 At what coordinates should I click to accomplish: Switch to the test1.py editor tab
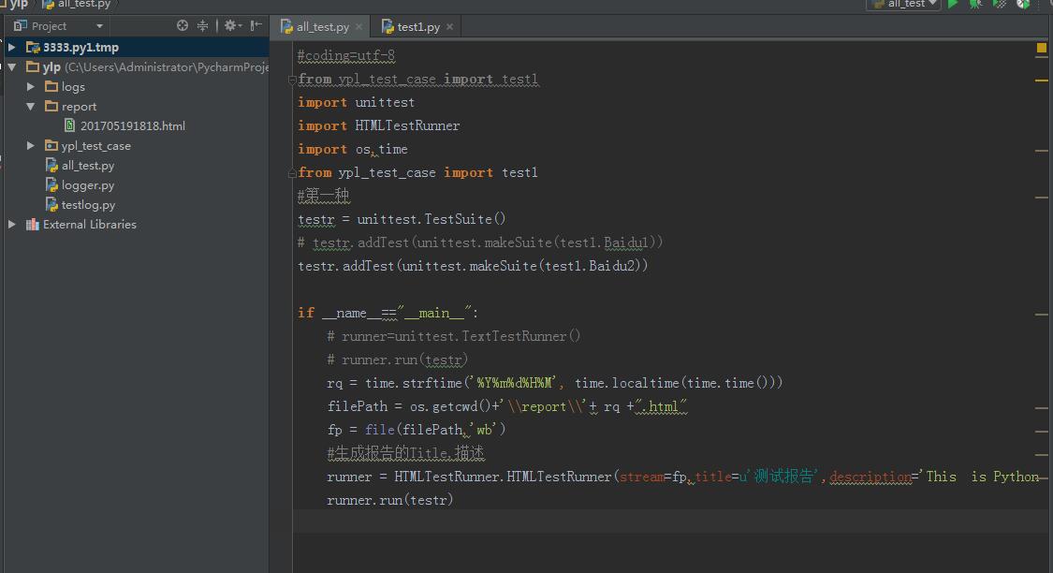click(x=417, y=27)
